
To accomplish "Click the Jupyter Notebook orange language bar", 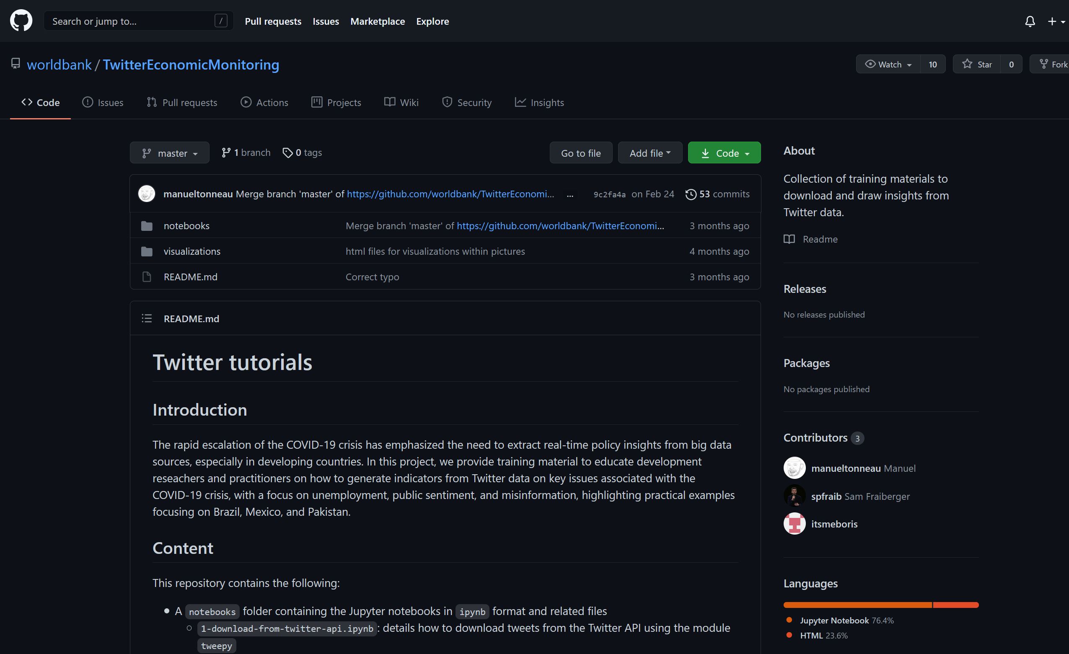I will [x=857, y=605].
